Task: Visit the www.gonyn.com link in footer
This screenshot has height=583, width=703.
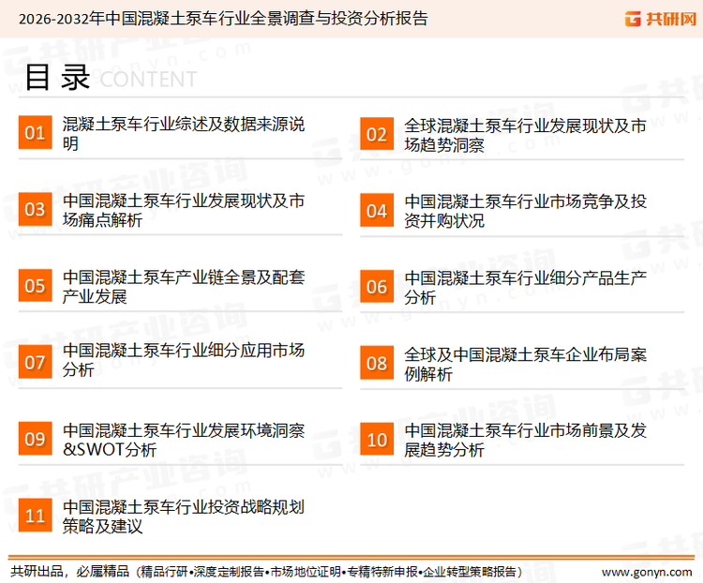Action: point(647,573)
